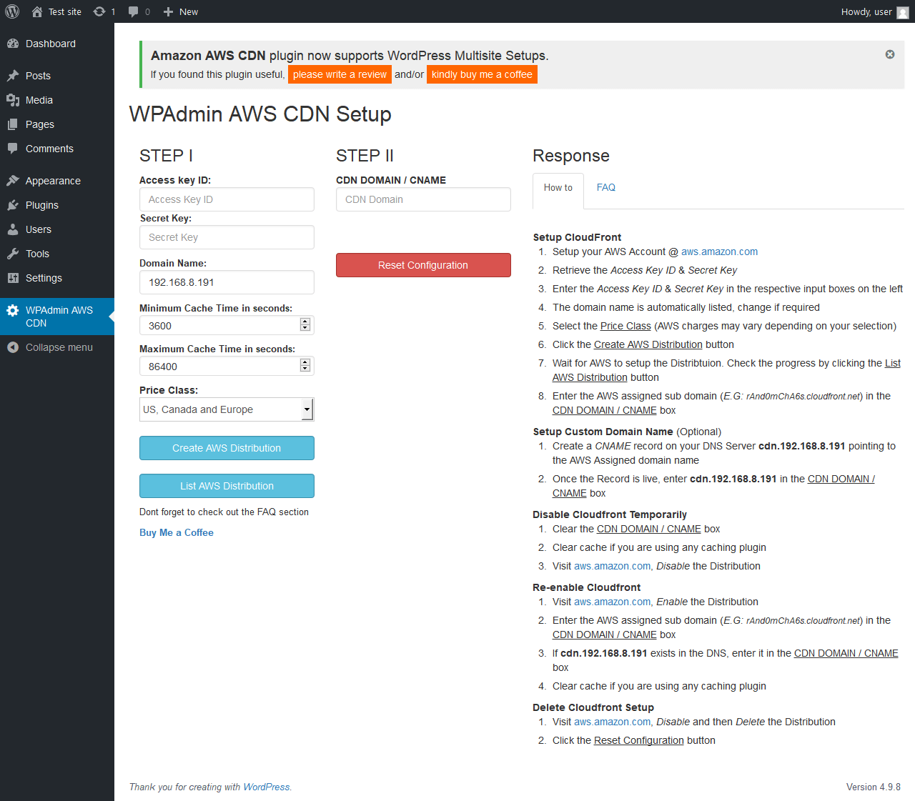Open the Buy Me a Coffee link
The width and height of the screenshot is (915, 801).
click(177, 532)
